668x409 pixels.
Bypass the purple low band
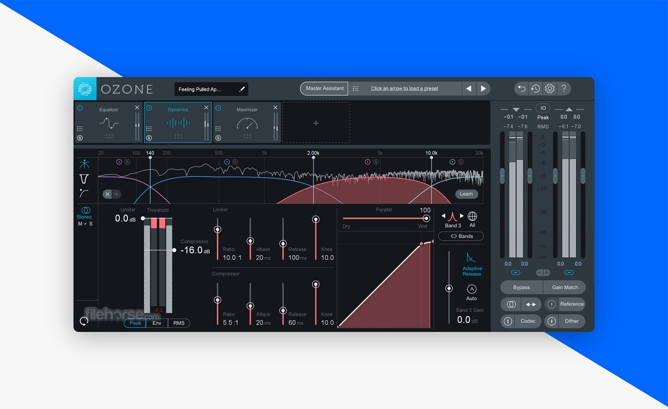click(x=119, y=162)
